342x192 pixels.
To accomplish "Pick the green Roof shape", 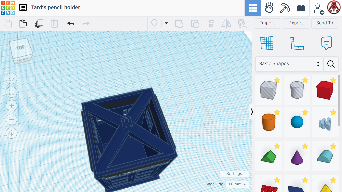I will pos(269,156).
